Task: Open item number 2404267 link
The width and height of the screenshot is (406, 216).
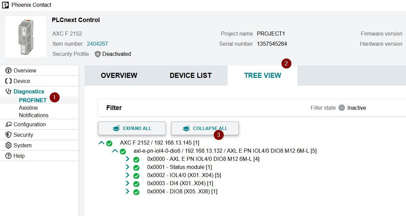Action: [97, 44]
